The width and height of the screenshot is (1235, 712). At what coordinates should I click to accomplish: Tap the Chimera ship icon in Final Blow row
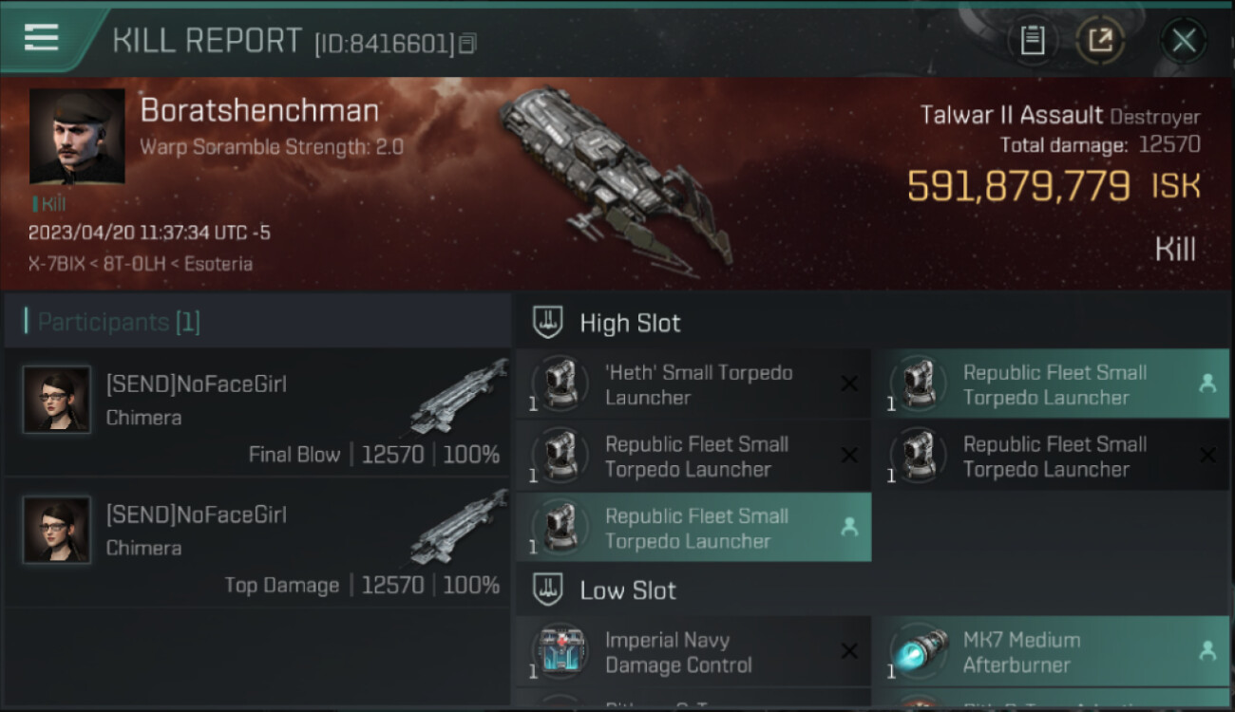point(459,396)
